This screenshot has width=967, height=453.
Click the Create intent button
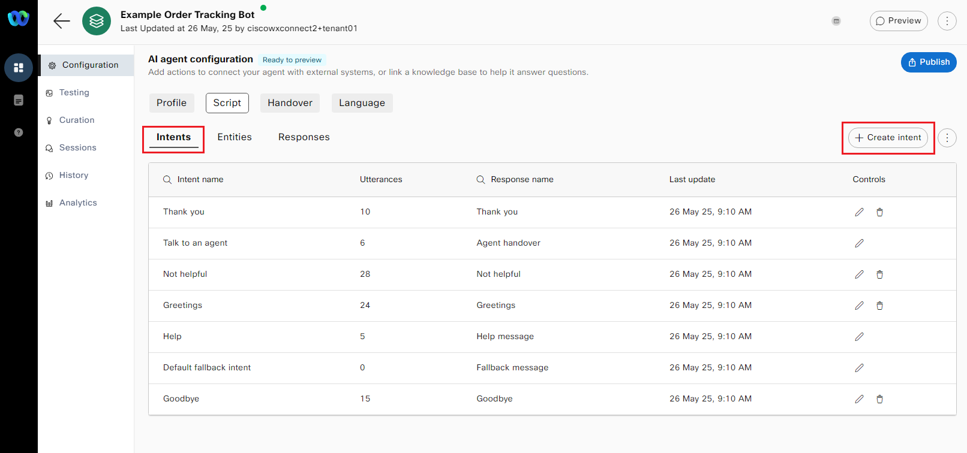click(888, 138)
